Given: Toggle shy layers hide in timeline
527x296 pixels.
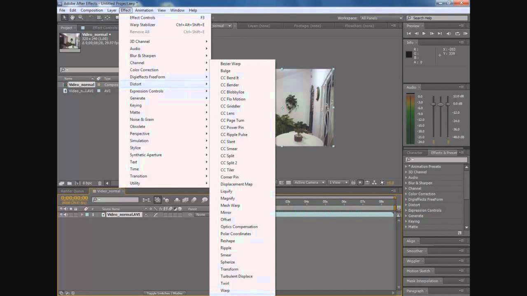Looking at the screenshot, I should 177,200.
